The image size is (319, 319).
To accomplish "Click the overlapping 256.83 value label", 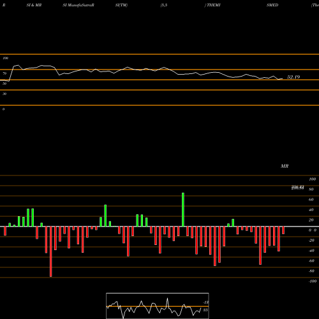I will [x=297, y=188].
